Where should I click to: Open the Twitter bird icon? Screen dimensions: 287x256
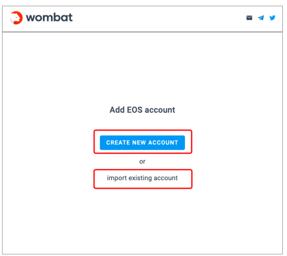point(272,18)
